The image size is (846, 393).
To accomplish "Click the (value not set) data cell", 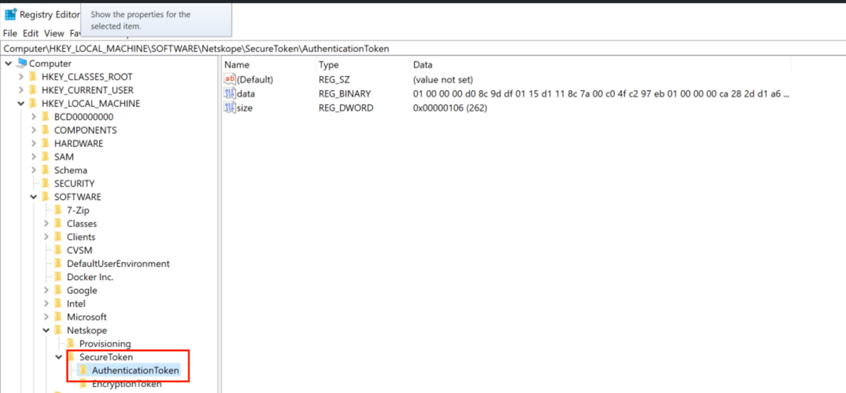I will (443, 79).
